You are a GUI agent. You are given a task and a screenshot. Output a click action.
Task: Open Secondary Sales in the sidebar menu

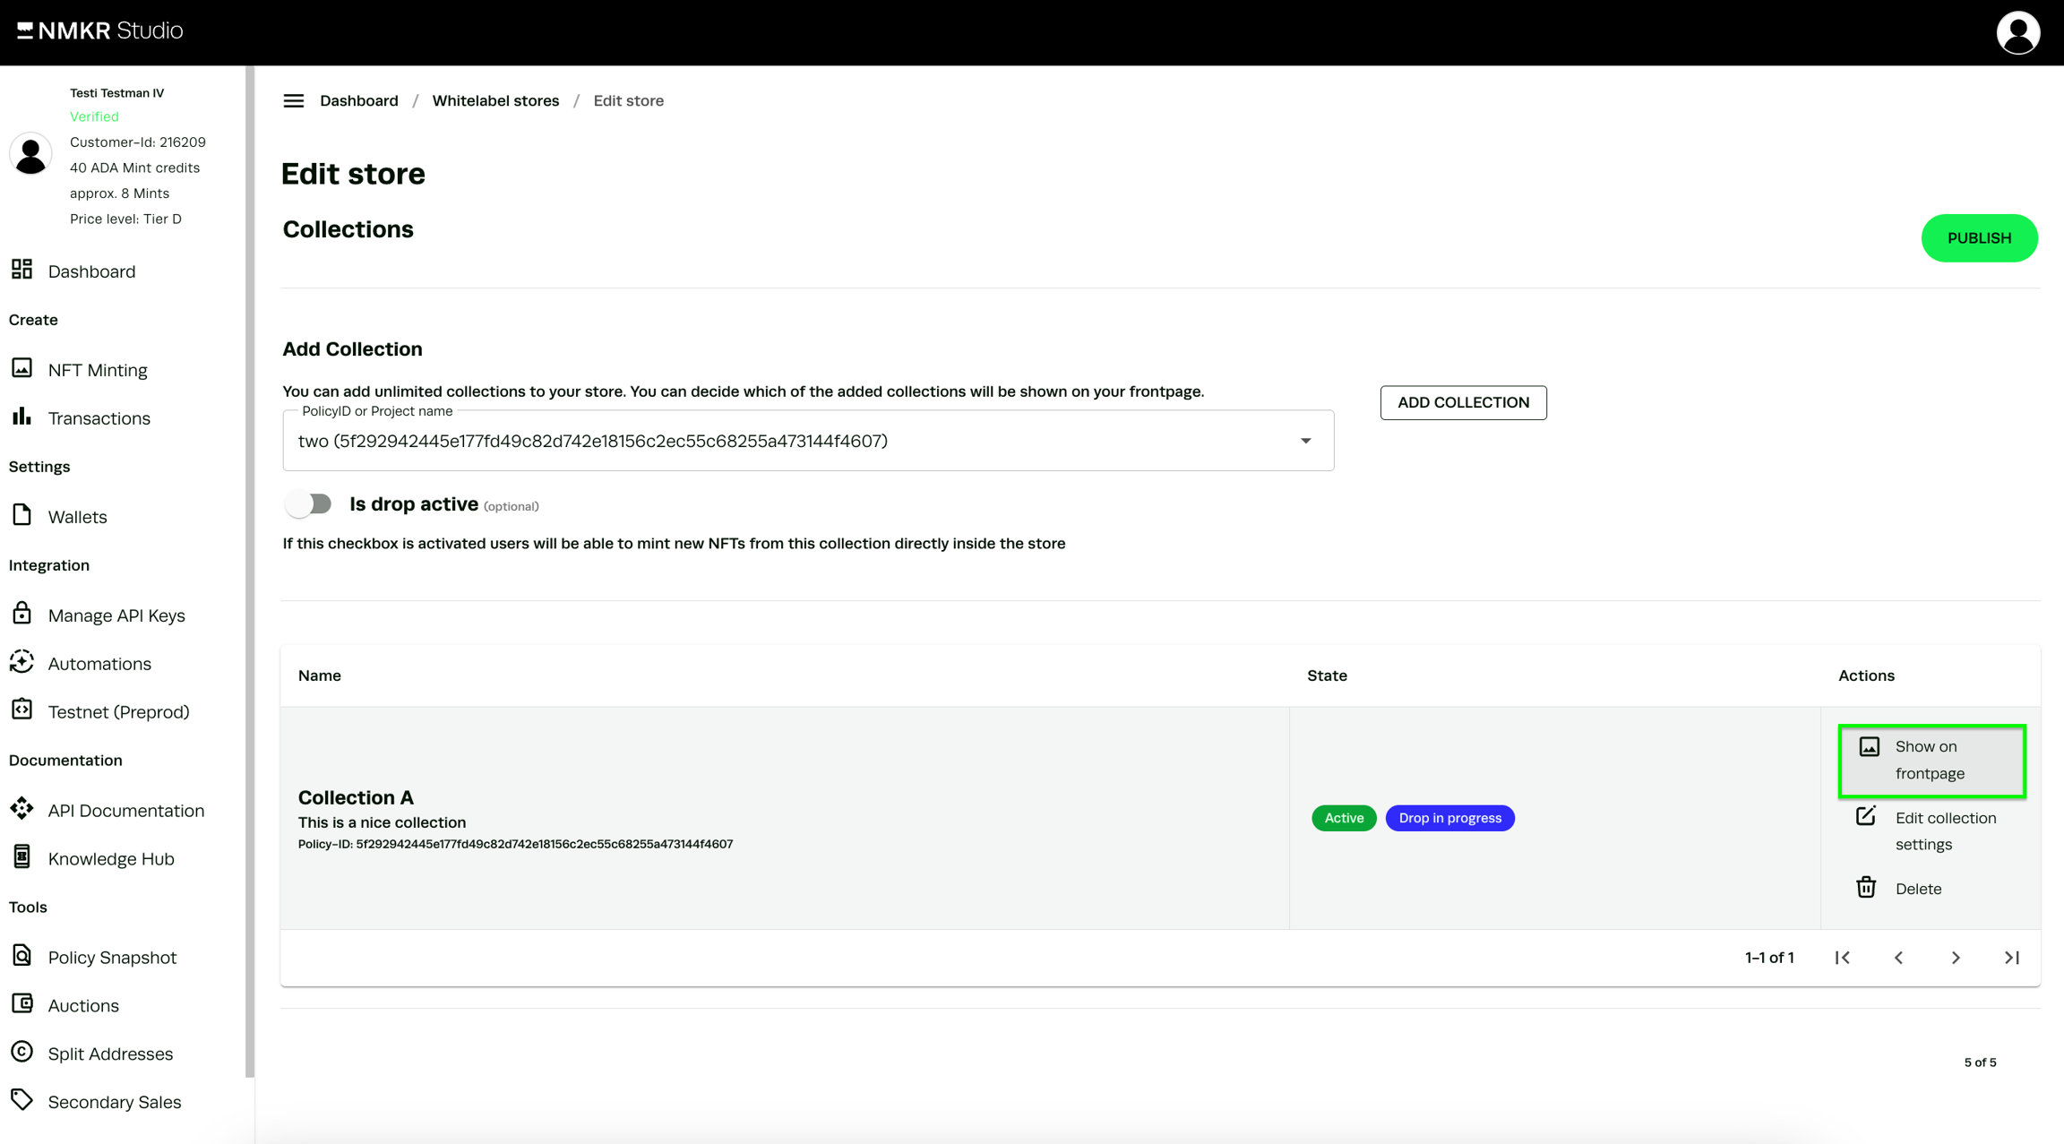click(x=115, y=1103)
